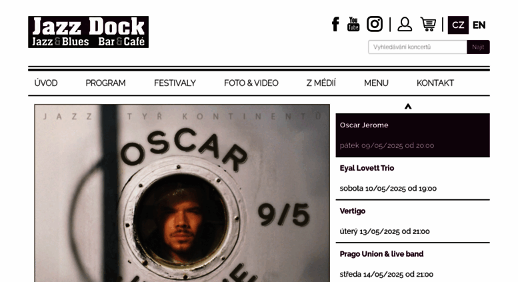Select the Eyal Lovett Trio concert
Screen dimensions: 518x282
pos(413,178)
